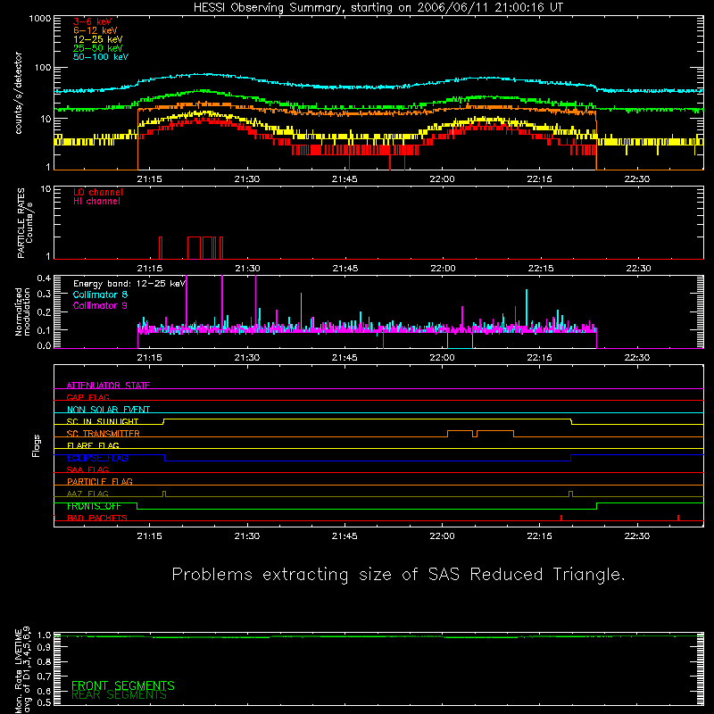Viewport: 714px width, 714px height.
Task: Click the 0.7 tick on the livetime axis
Action: pos(44,677)
